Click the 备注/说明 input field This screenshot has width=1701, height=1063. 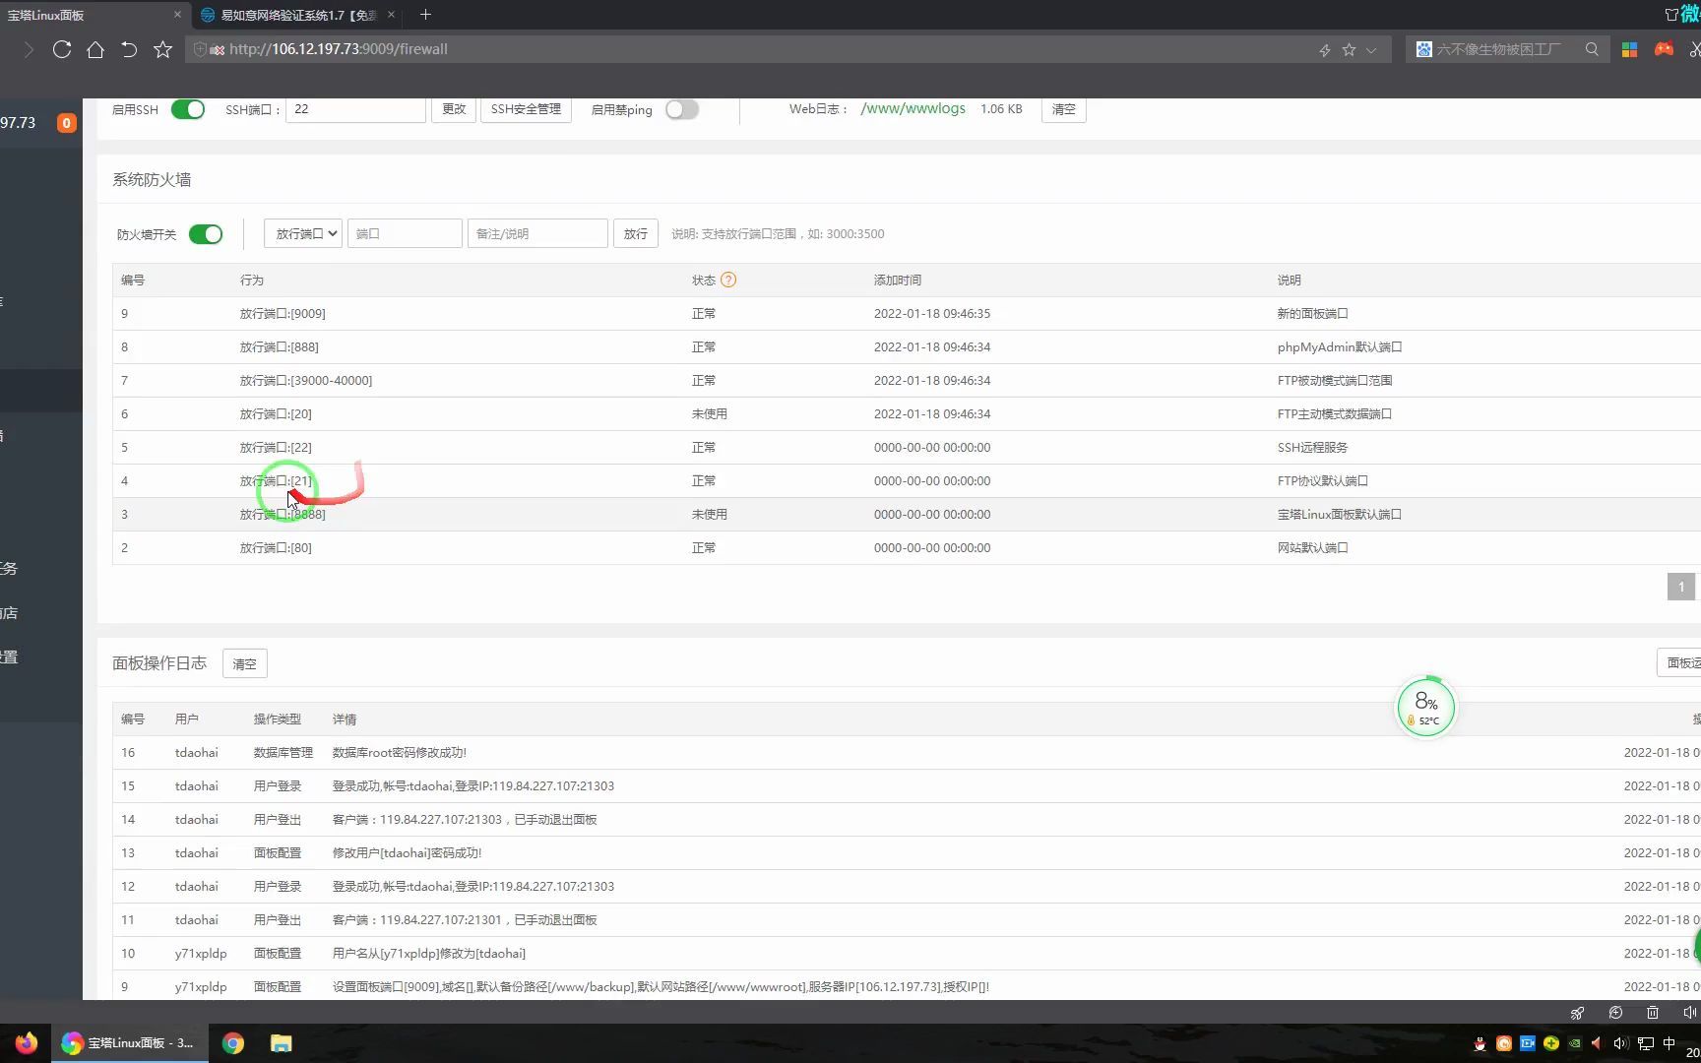click(537, 233)
